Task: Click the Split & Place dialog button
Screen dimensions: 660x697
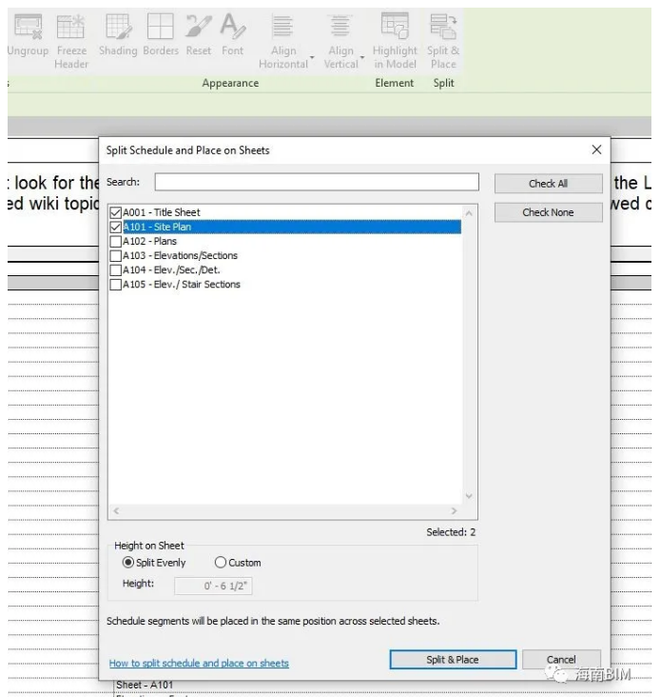Action: 453,660
